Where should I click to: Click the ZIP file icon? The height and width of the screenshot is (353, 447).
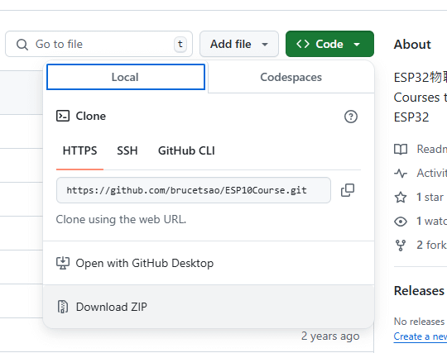tap(63, 307)
